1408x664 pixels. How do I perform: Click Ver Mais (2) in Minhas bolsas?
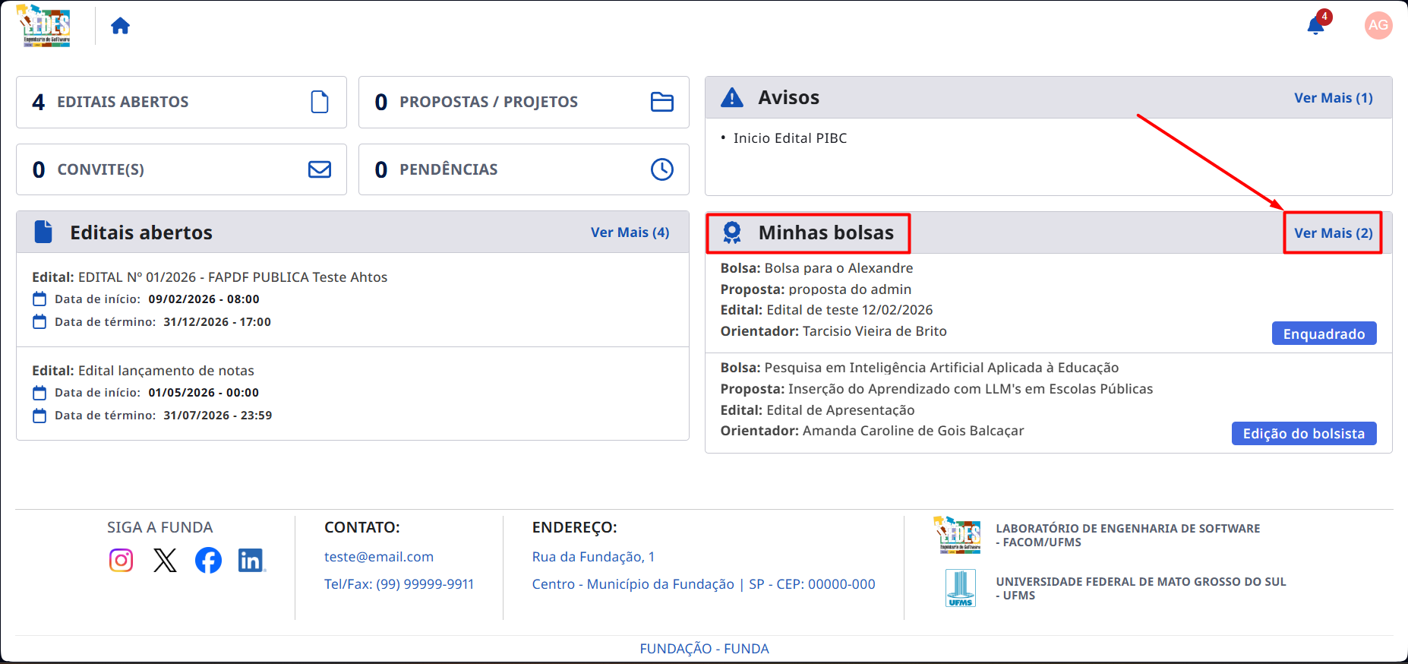click(x=1334, y=233)
